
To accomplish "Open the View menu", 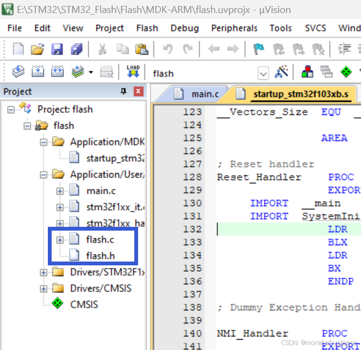I will click(x=73, y=28).
